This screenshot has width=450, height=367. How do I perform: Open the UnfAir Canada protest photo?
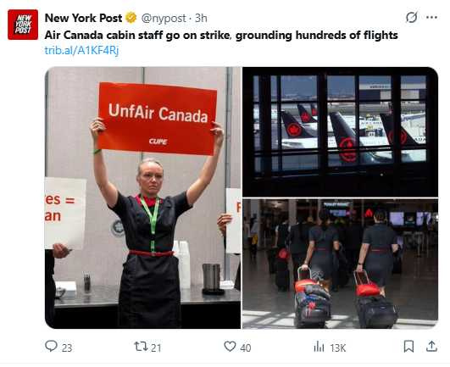143,197
